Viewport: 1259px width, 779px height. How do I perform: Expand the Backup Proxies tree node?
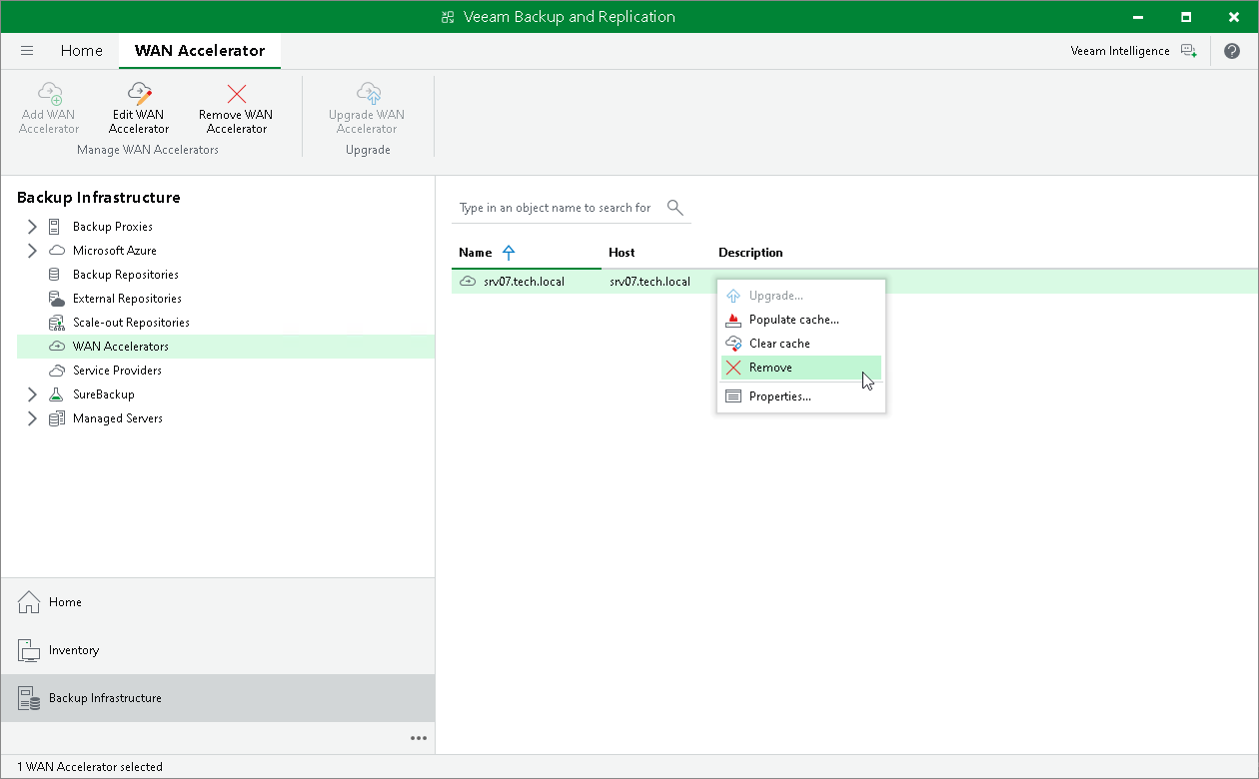32,227
